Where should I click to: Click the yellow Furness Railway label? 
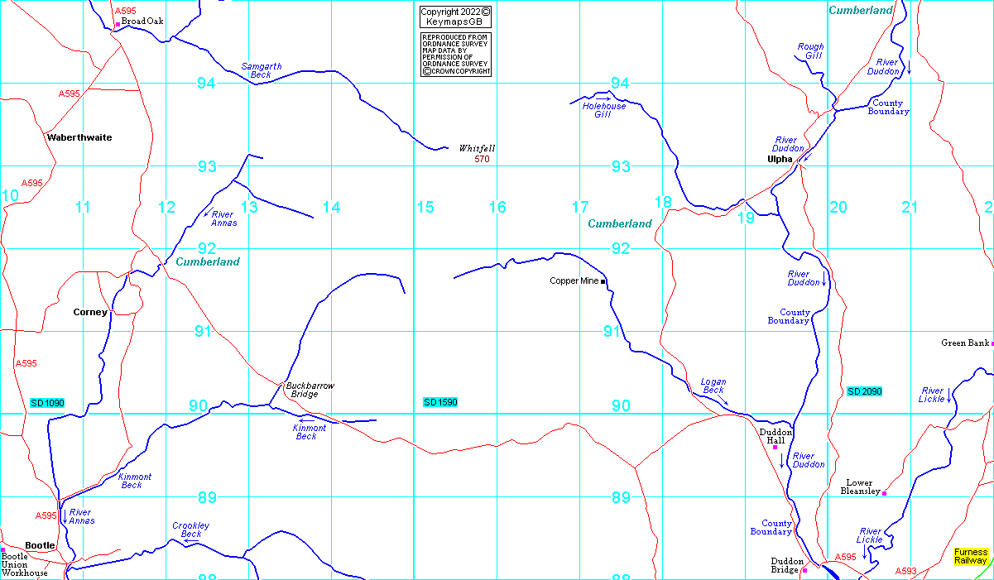point(970,556)
